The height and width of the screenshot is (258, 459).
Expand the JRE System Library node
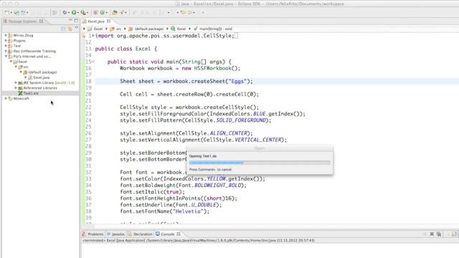click(x=16, y=82)
